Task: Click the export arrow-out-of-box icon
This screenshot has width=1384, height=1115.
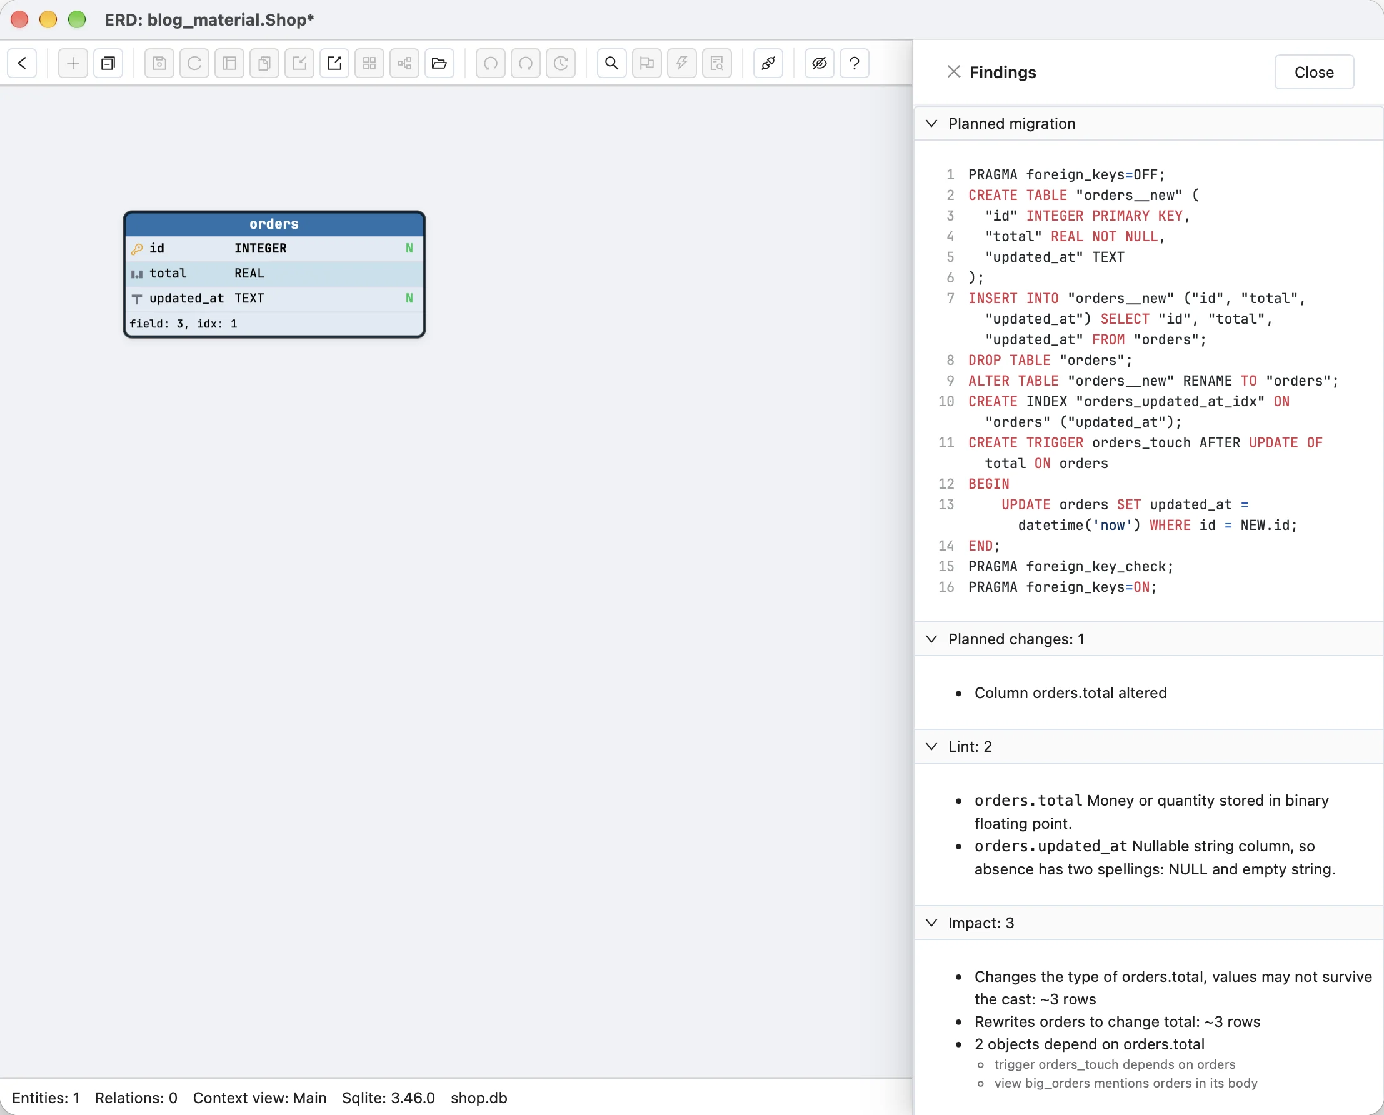Action: coord(334,63)
